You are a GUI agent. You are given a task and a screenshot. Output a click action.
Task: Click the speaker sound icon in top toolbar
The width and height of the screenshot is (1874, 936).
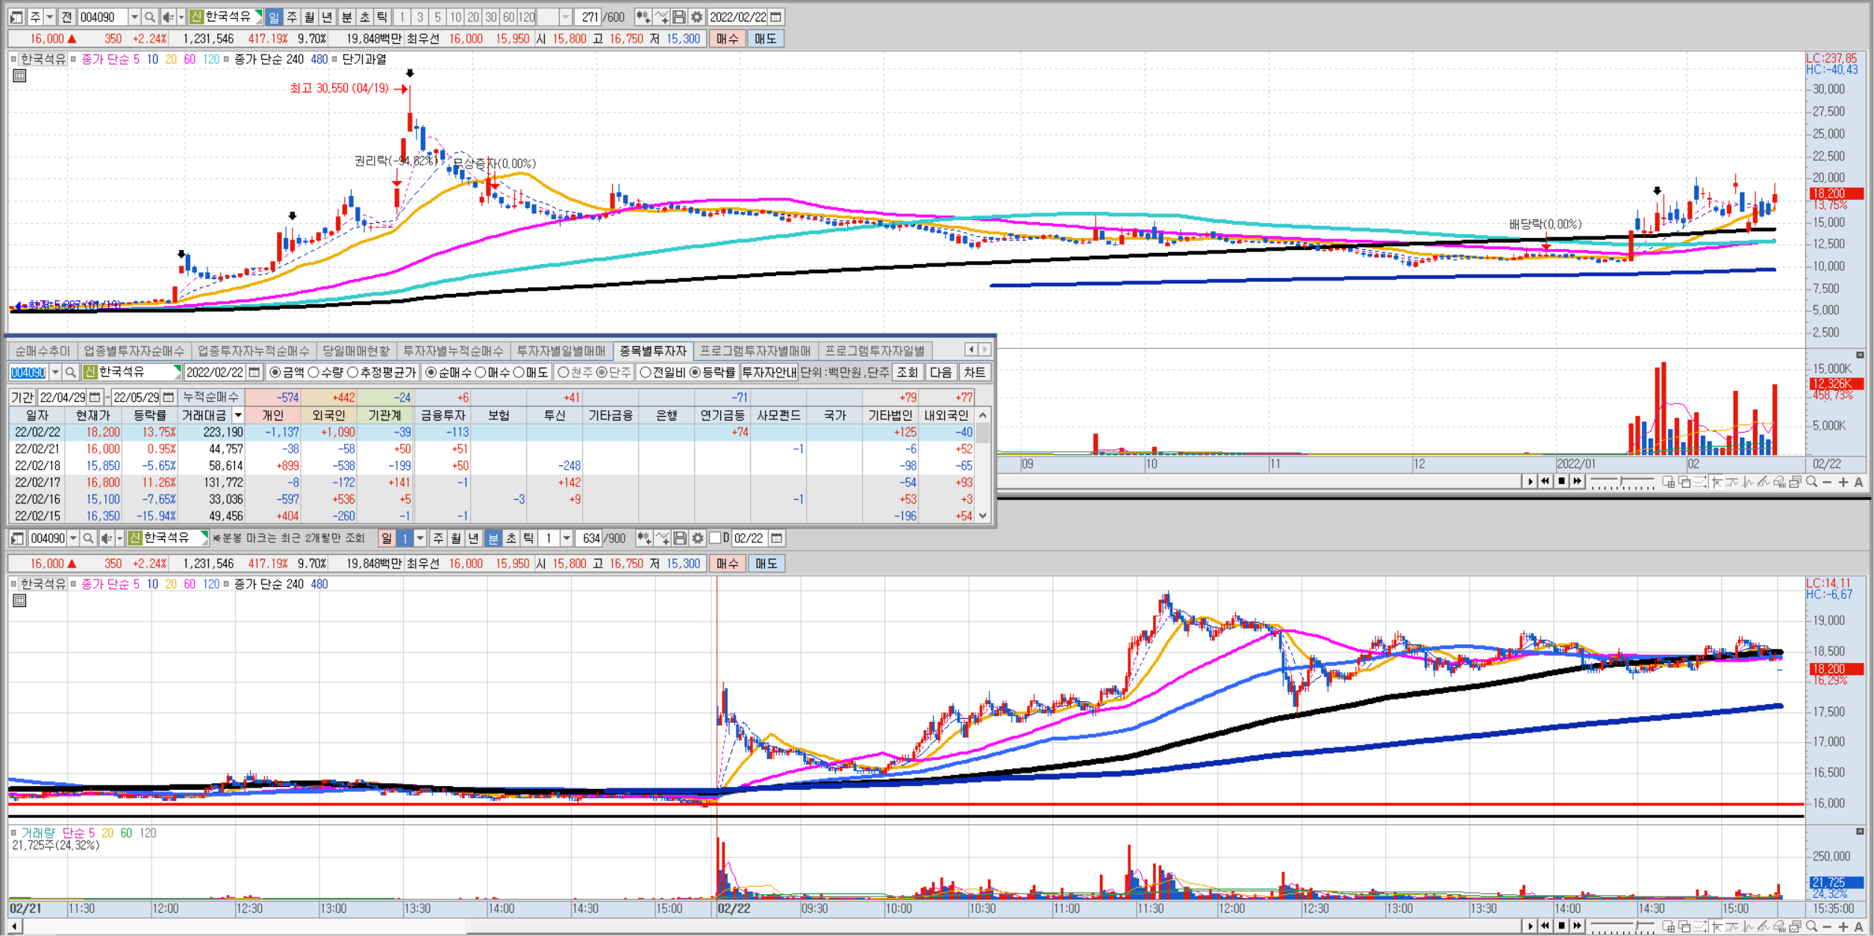168,16
